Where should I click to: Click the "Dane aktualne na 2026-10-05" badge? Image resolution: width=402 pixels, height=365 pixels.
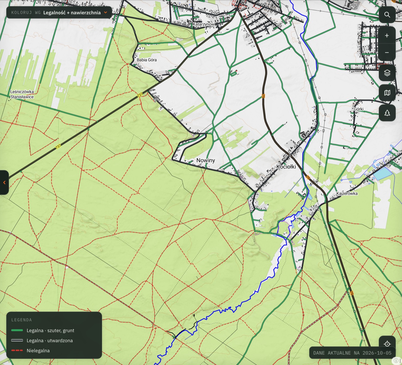(x=352, y=353)
